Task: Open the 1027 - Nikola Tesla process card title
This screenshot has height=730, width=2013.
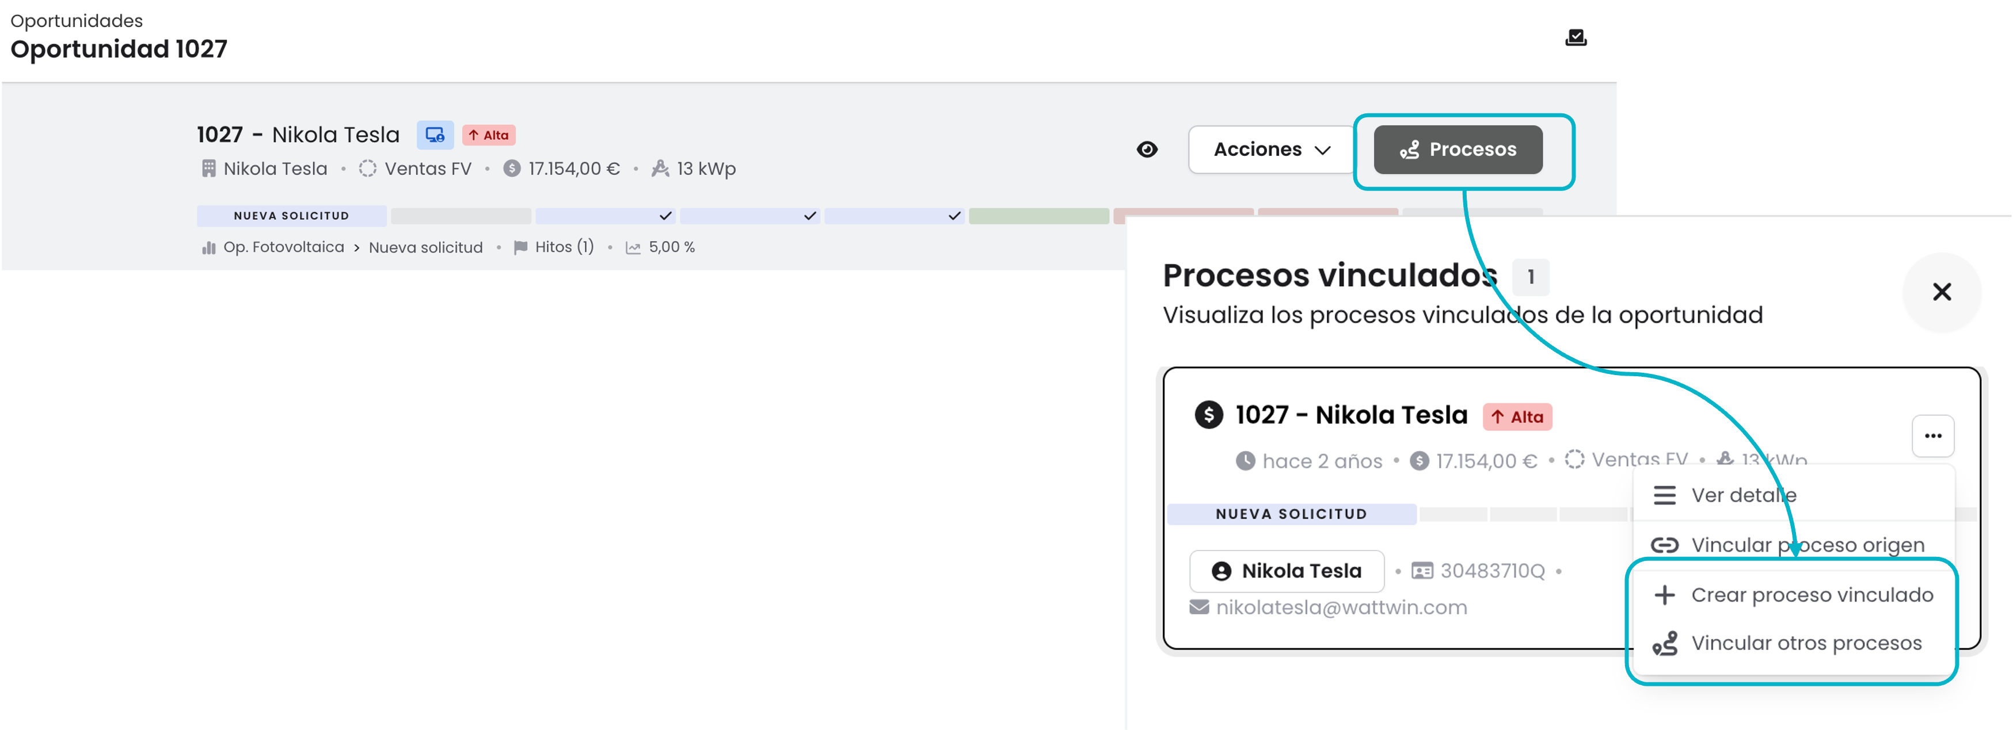Action: point(1351,415)
